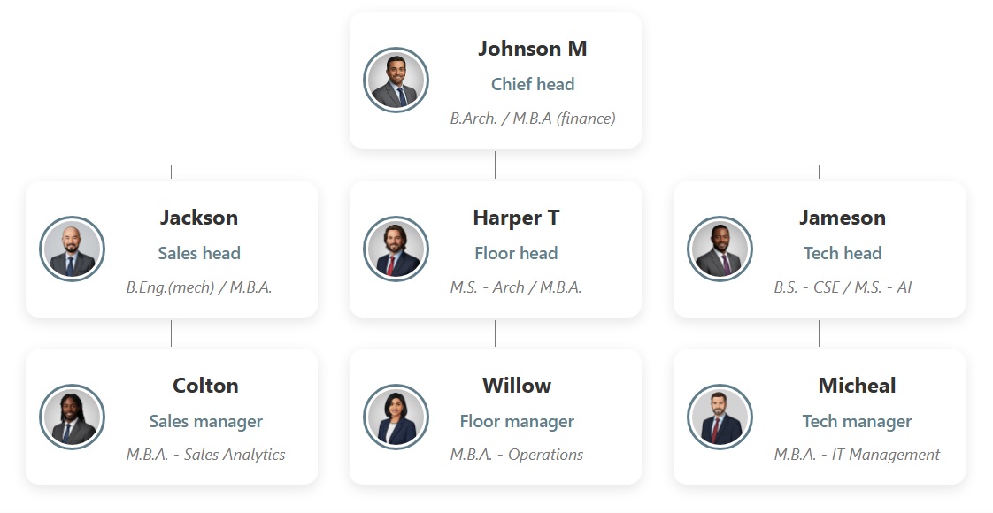This screenshot has height=513, width=993.
Task: Click the B.Arch. / M.B.A (finance) qualification text
Action: 533,118
